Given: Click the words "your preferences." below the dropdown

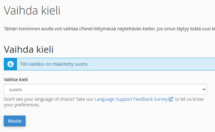Looking at the screenshot, I should coord(22,105).
